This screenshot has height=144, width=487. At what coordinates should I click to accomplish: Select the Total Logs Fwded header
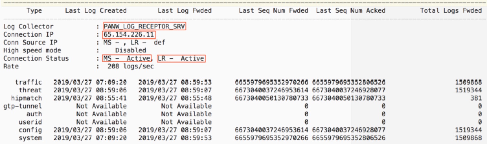pos(451,11)
